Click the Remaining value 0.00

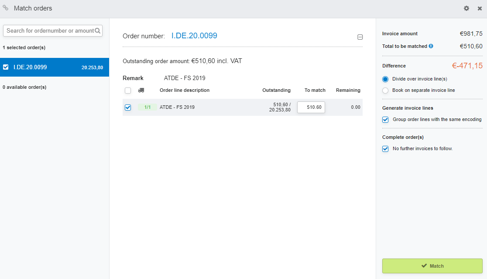tap(356, 107)
